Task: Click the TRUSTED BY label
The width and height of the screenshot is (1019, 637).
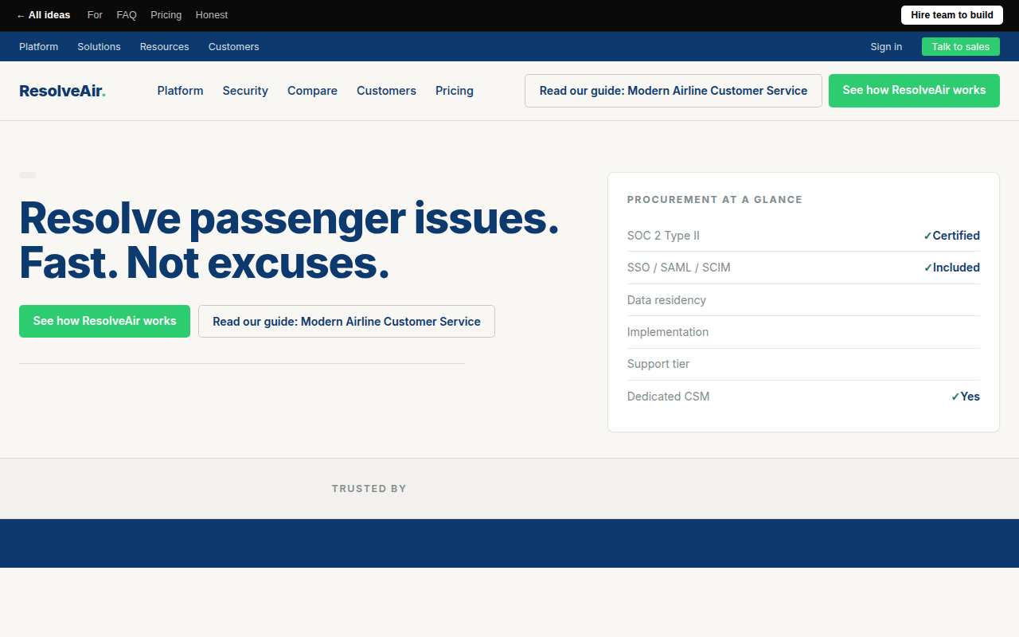Action: [x=369, y=489]
